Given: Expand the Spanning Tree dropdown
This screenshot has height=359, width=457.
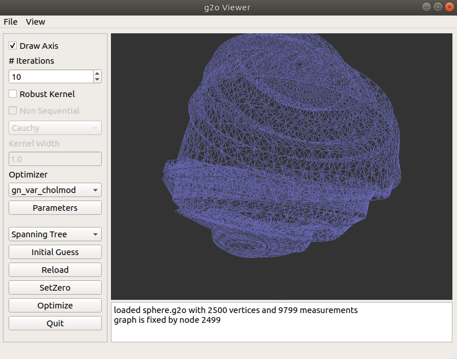Looking at the screenshot, I should [55, 234].
